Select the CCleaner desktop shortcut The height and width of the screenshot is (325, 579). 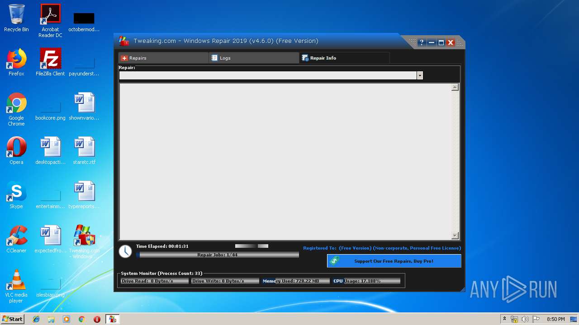tap(16, 239)
